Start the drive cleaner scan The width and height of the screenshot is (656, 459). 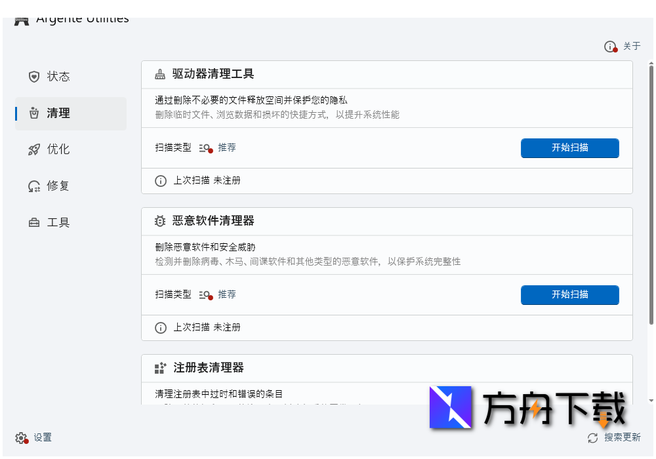click(x=569, y=148)
